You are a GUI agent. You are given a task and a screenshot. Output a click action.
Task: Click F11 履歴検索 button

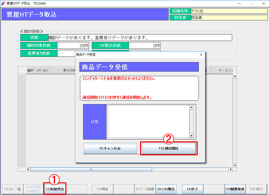tap(235, 189)
